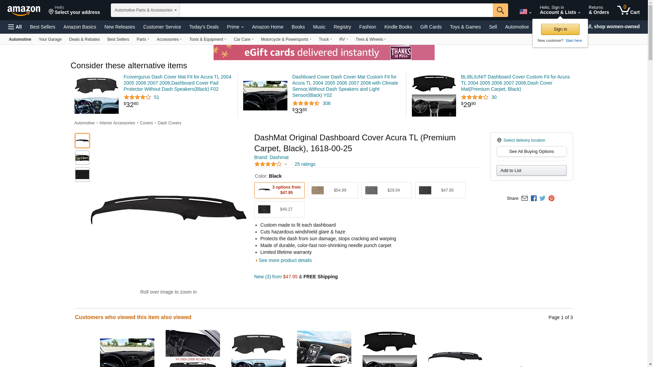Open Tools & Equipment submenu
This screenshot has width=653, height=367.
(207, 39)
